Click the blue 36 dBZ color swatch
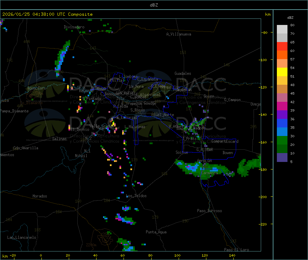Viewport: 308px width, 260px height. [282, 123]
